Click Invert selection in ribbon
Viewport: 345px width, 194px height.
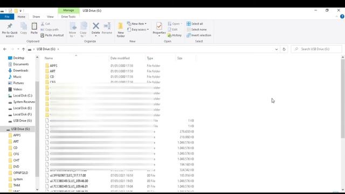pyautogui.click(x=199, y=35)
